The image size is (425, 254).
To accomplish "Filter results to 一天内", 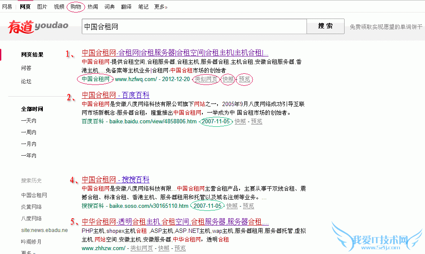I will click(29, 120).
